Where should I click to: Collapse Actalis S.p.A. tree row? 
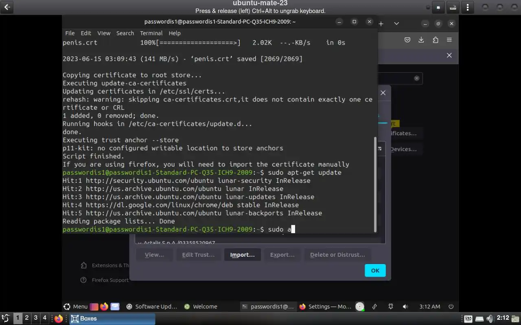coord(140,243)
